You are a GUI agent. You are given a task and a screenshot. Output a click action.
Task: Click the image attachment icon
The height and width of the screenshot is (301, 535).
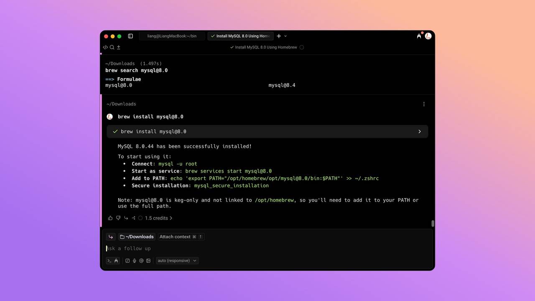point(149,260)
